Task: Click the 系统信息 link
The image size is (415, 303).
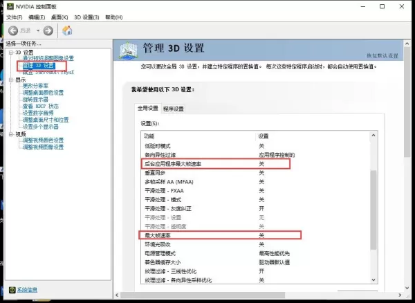Action: pos(27,290)
